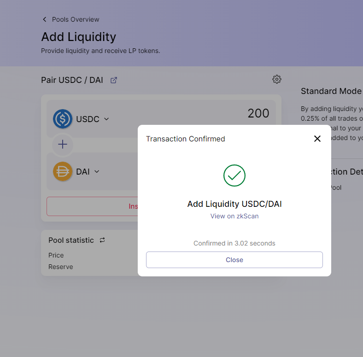Click the Confirmed in 3.02 seconds text
Screen dimensions: 363x357
234,243
